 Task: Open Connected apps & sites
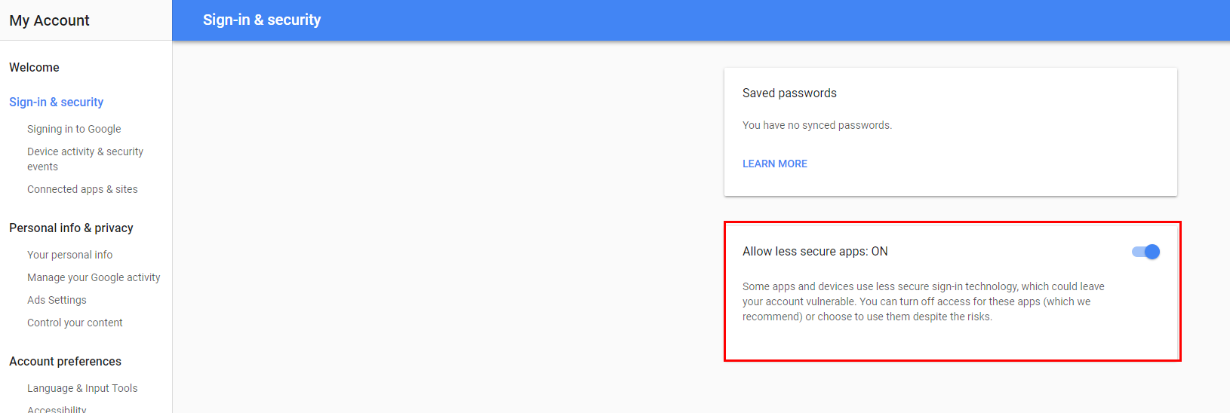pos(82,189)
